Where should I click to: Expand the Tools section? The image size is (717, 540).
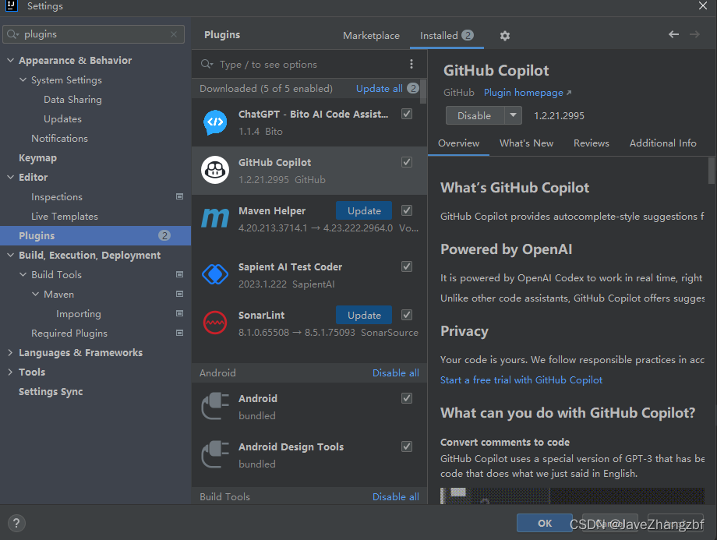10,372
